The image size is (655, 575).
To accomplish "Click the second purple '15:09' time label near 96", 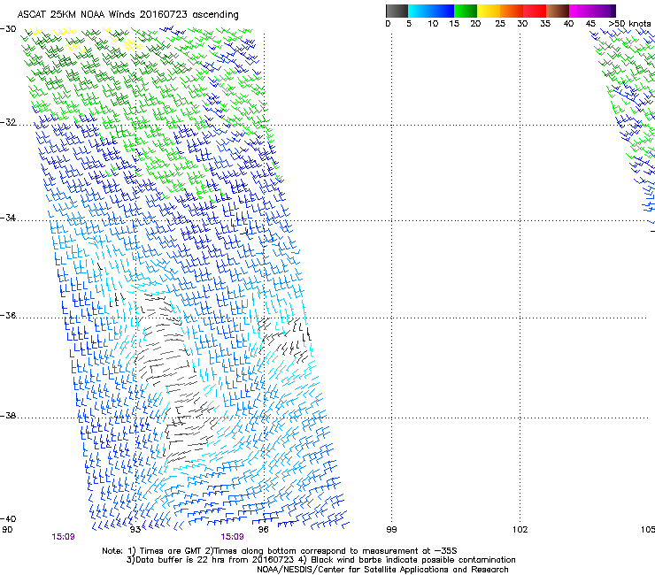I will [x=232, y=537].
